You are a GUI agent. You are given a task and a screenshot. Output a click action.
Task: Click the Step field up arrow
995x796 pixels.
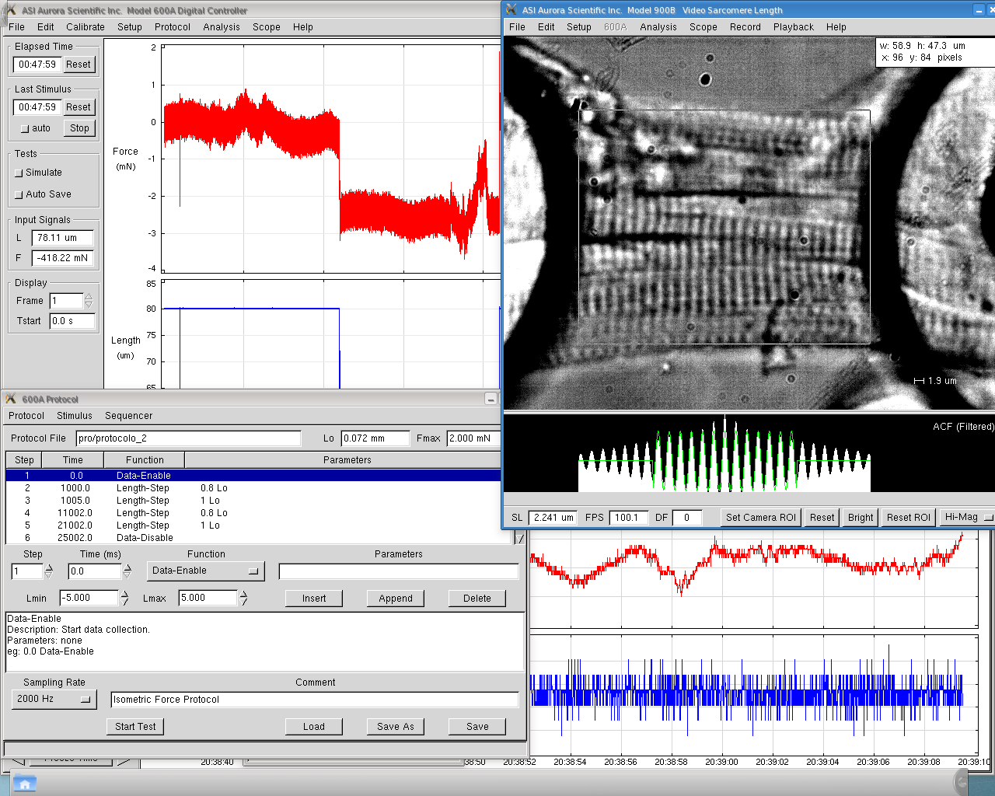pos(49,567)
